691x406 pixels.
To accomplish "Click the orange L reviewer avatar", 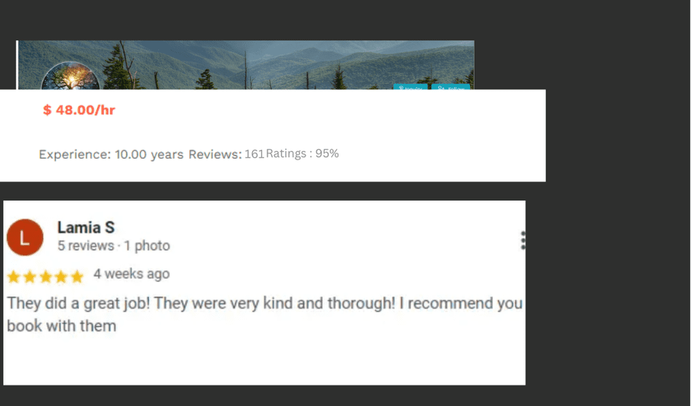I will pos(25,237).
